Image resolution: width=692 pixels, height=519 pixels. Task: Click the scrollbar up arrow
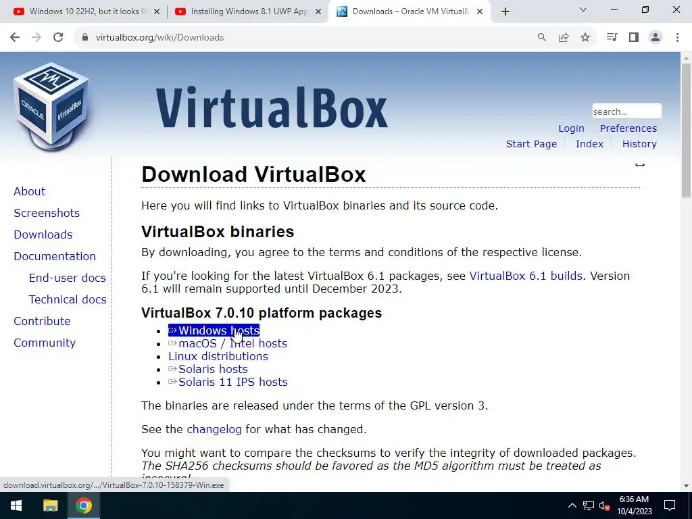[x=686, y=58]
